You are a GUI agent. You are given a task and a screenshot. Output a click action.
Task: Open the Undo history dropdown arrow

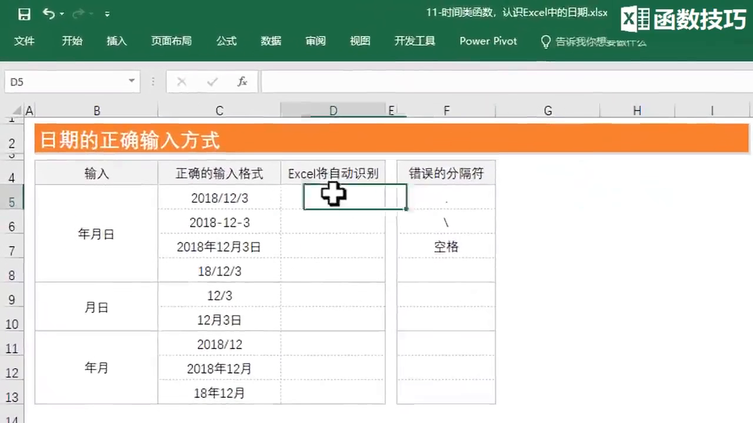pos(62,14)
